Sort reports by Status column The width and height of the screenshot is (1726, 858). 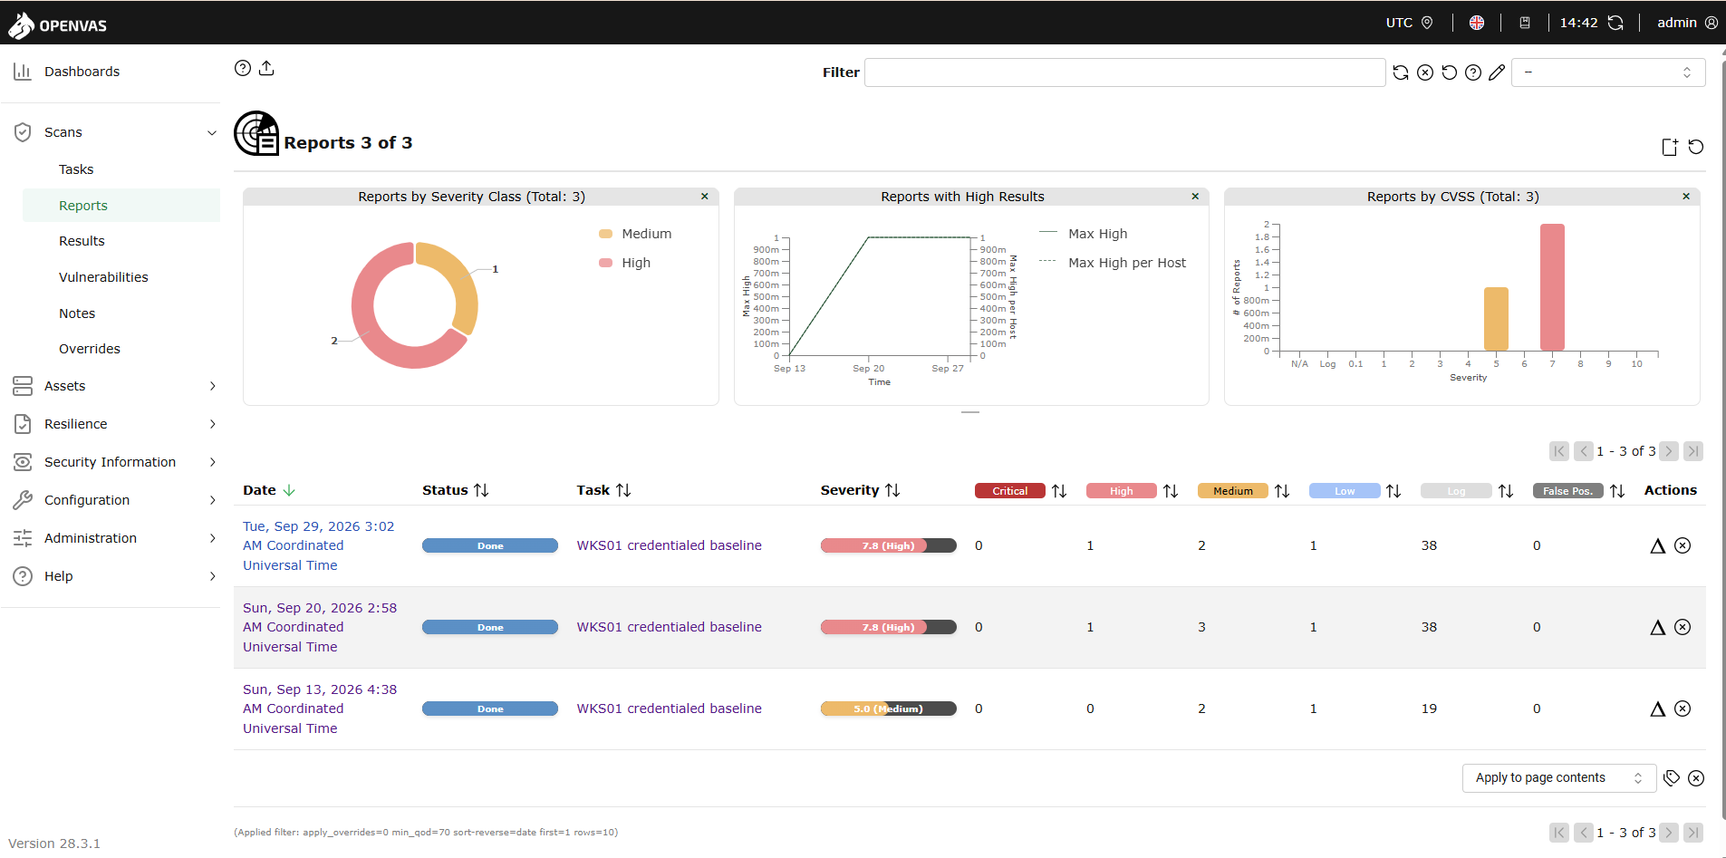481,490
